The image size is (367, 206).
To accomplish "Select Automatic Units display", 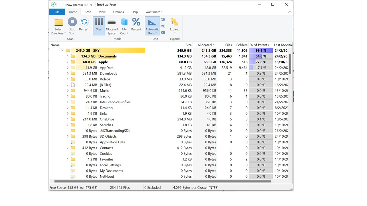I will click(x=152, y=26).
